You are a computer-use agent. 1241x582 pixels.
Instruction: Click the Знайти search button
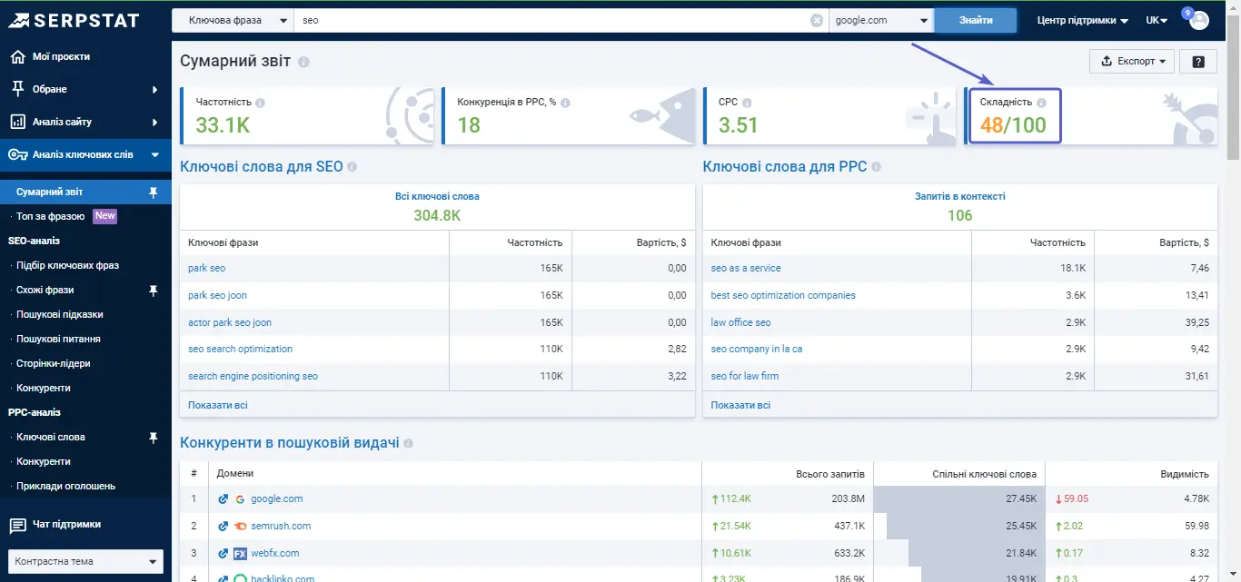point(975,20)
